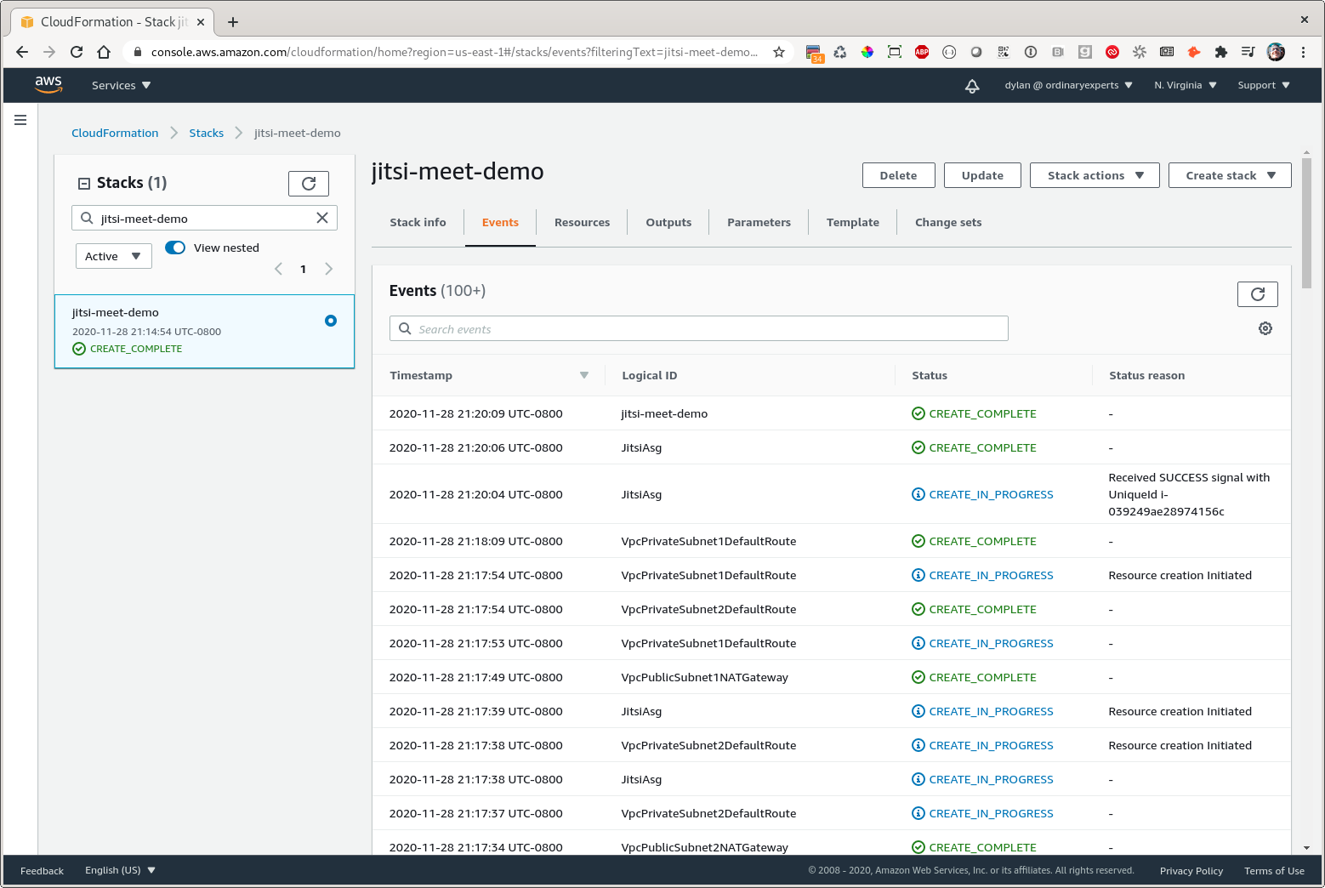Open events table settings gear
1325x888 pixels.
(x=1265, y=328)
